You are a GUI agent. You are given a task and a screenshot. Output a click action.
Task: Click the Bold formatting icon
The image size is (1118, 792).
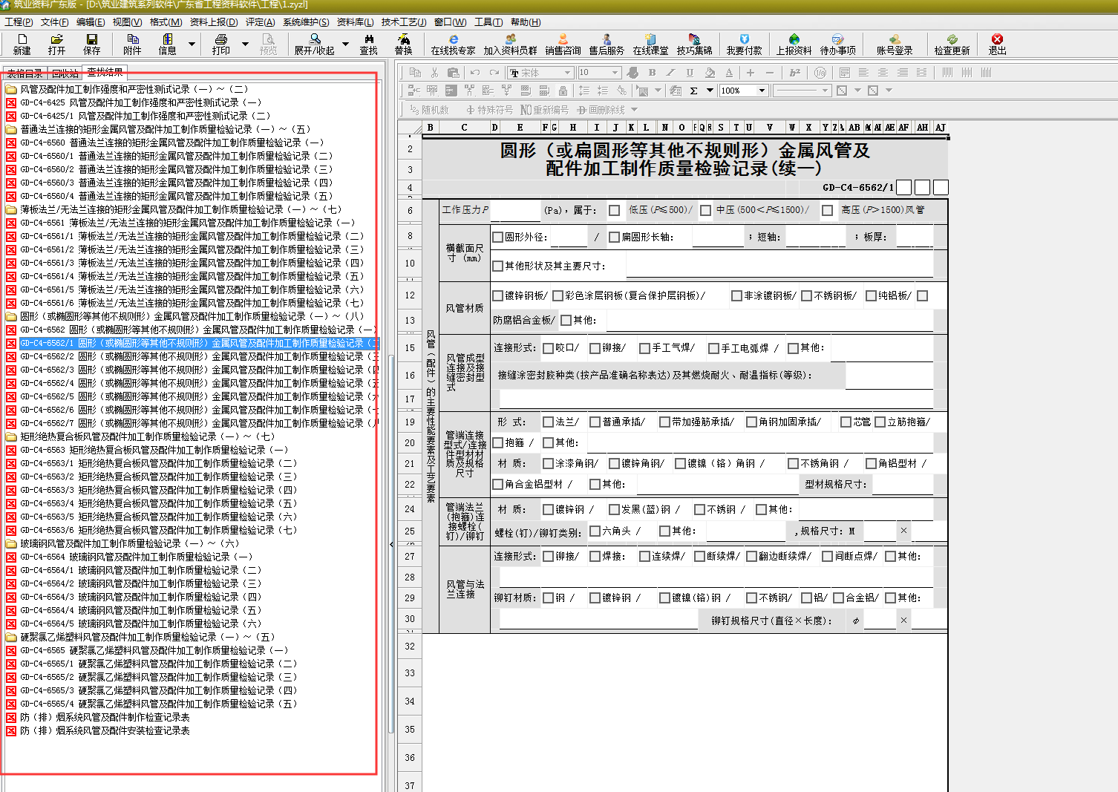click(652, 72)
